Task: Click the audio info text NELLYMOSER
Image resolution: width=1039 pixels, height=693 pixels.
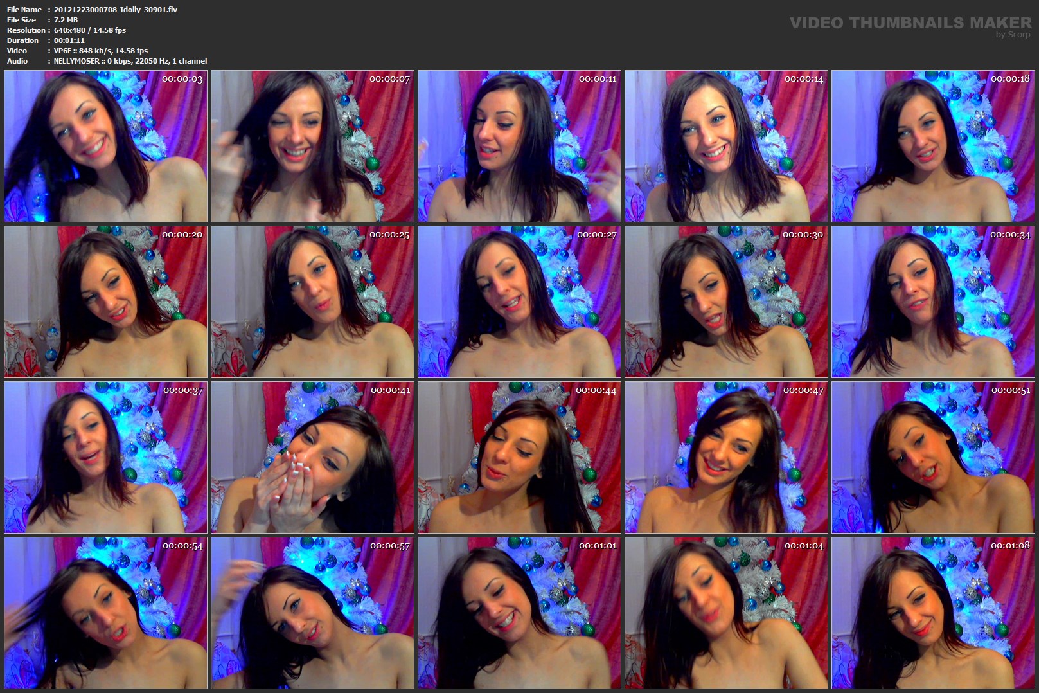Action: pos(76,61)
